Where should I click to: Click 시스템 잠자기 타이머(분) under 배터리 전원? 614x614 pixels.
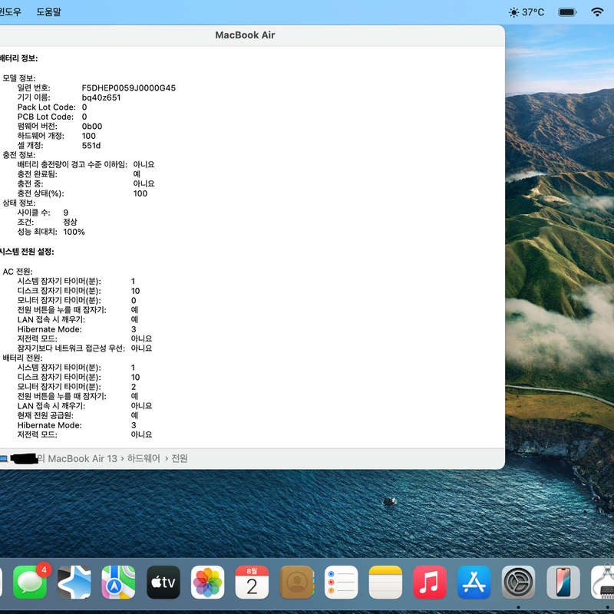pos(59,368)
